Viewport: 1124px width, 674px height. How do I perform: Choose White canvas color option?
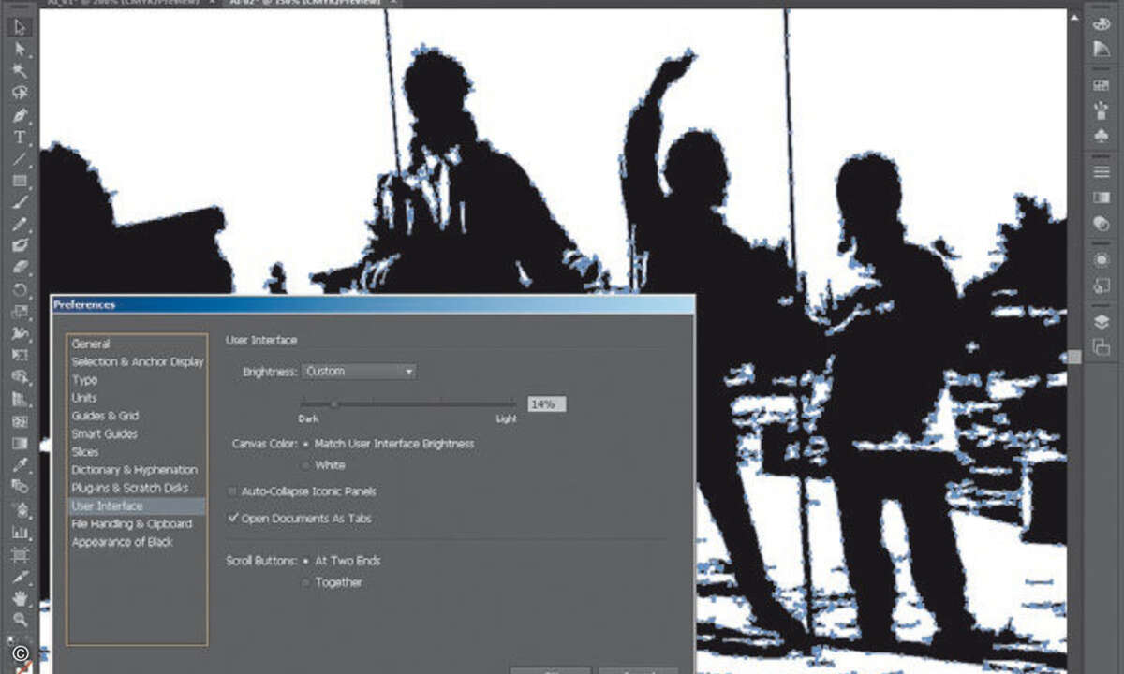(305, 465)
